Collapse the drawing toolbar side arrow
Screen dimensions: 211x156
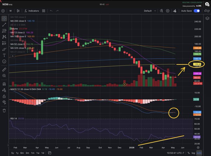8,145
